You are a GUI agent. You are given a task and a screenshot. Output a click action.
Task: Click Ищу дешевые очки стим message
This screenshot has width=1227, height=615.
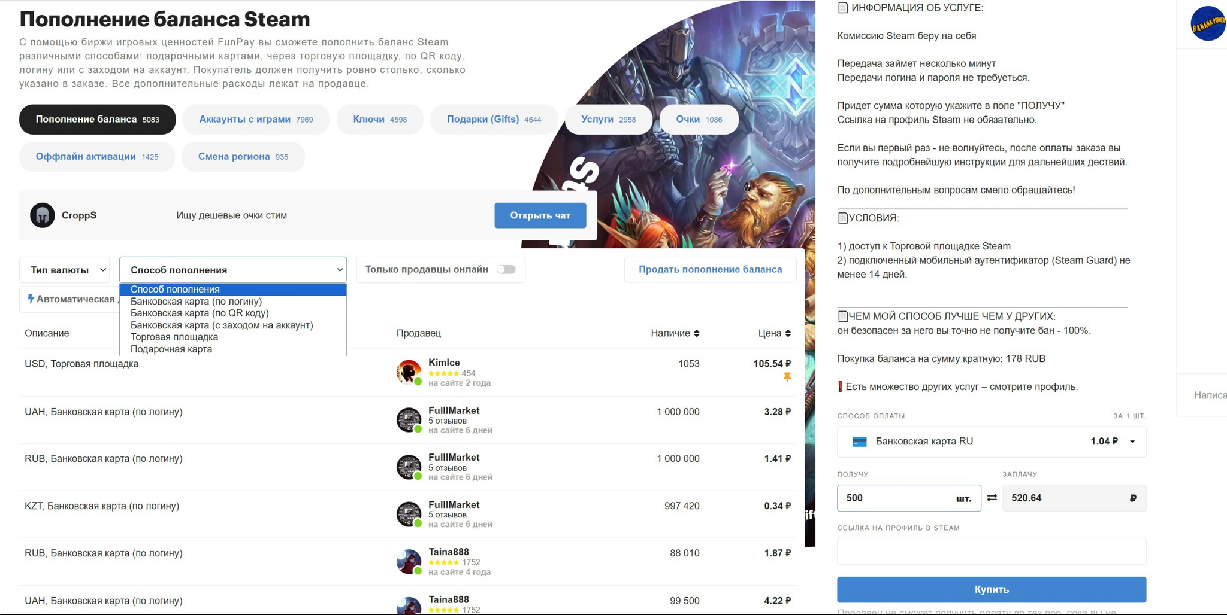click(x=231, y=215)
